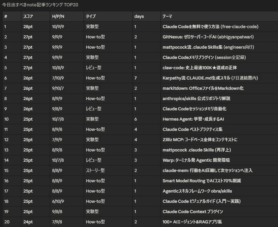Click rank number 10 cell
The image size is (278, 227).
[x=12, y=119]
